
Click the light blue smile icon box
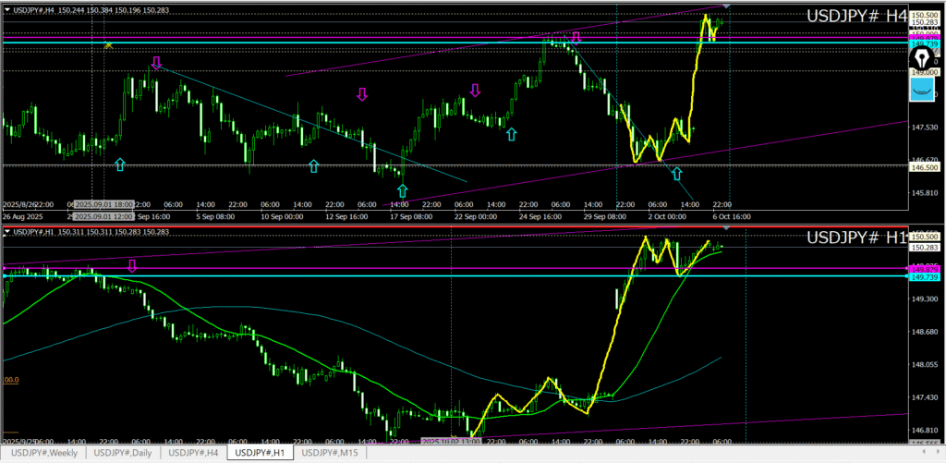922,90
